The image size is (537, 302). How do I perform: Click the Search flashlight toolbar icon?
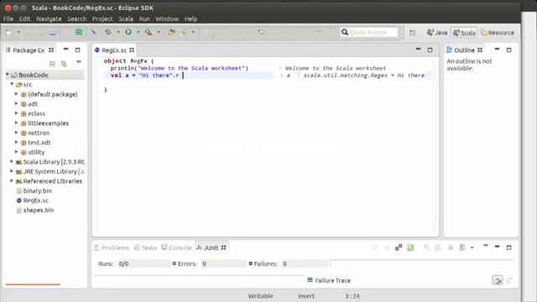tap(184, 32)
